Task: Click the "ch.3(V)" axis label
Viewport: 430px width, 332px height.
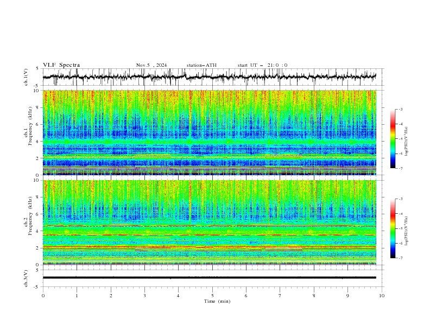Action: 26,278
